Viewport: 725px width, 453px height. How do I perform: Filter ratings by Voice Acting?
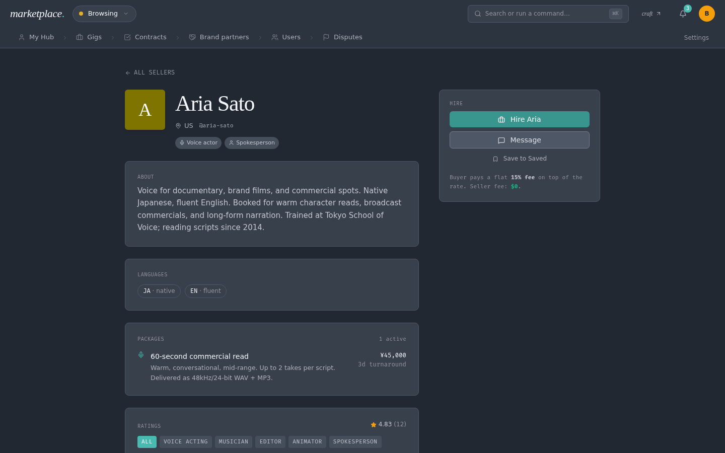[186, 442]
